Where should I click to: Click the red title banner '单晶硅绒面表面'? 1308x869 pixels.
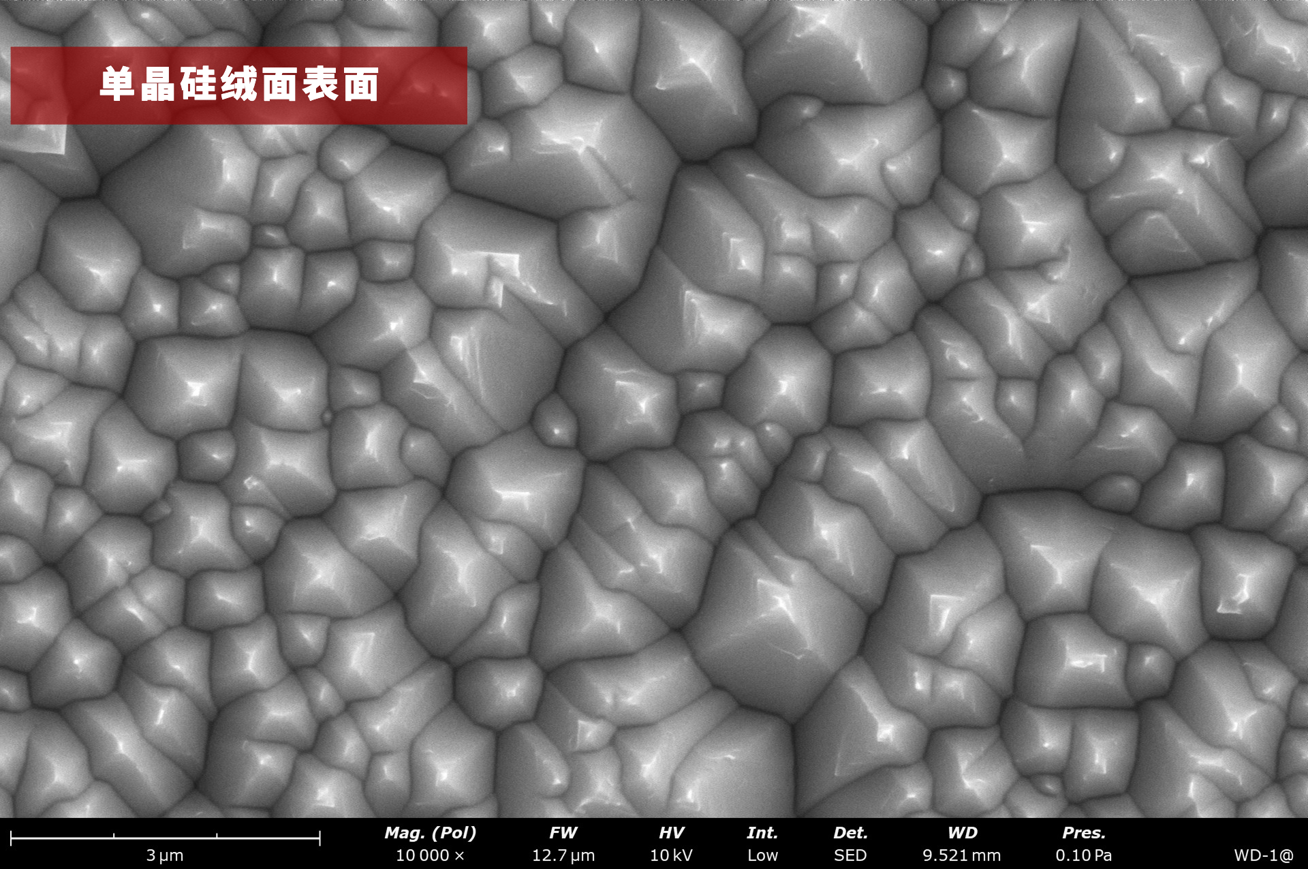pyautogui.click(x=238, y=85)
